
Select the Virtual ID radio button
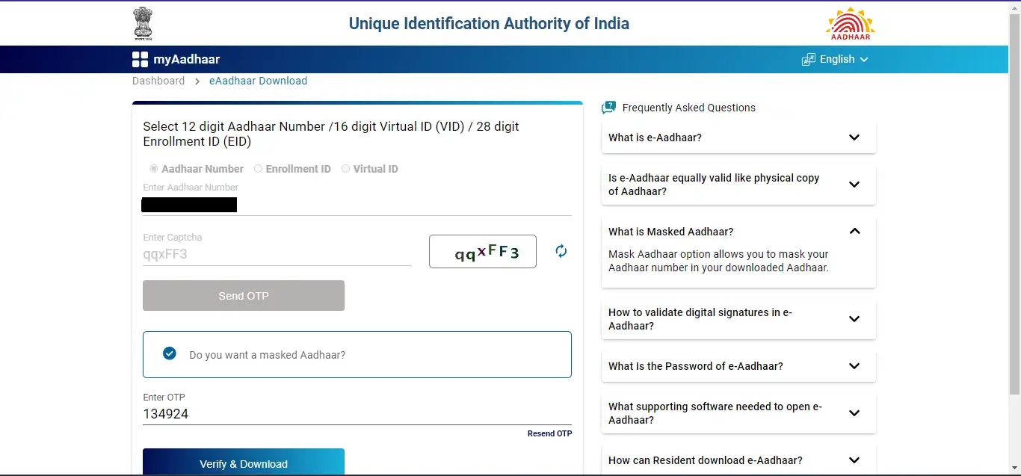[x=345, y=169]
